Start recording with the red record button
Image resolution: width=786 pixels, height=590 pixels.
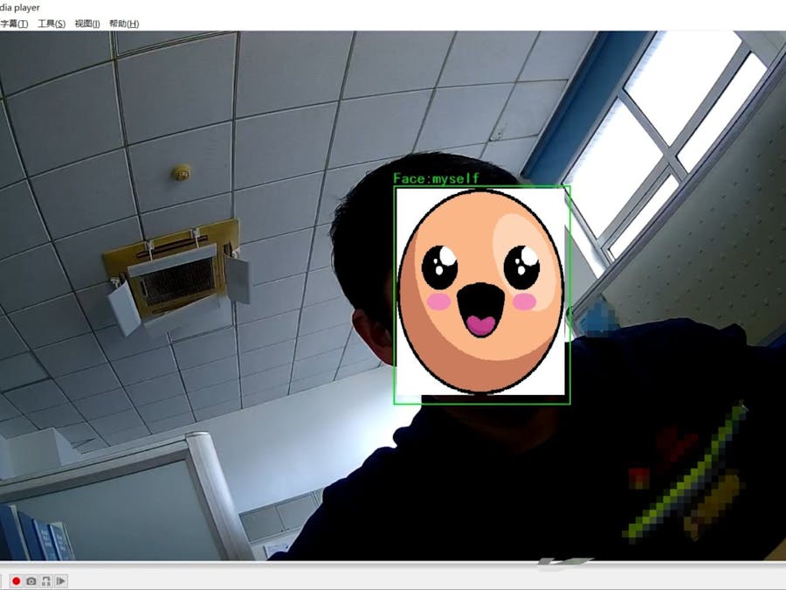point(16,581)
